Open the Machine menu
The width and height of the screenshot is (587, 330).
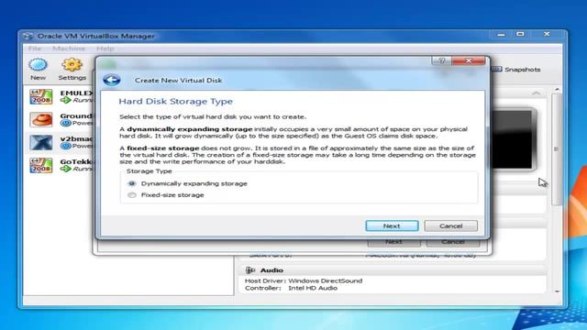point(69,49)
